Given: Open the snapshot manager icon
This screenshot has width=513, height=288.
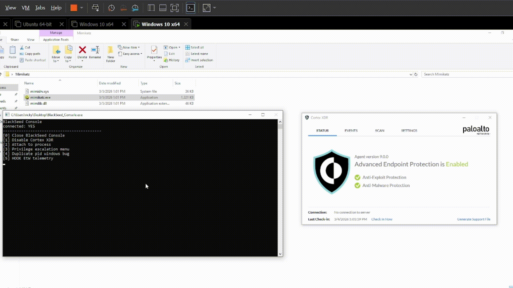Looking at the screenshot, I should click(135, 8).
